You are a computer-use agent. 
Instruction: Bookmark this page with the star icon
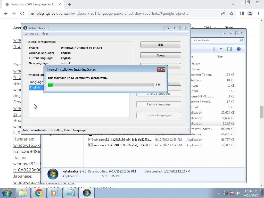click(232, 13)
